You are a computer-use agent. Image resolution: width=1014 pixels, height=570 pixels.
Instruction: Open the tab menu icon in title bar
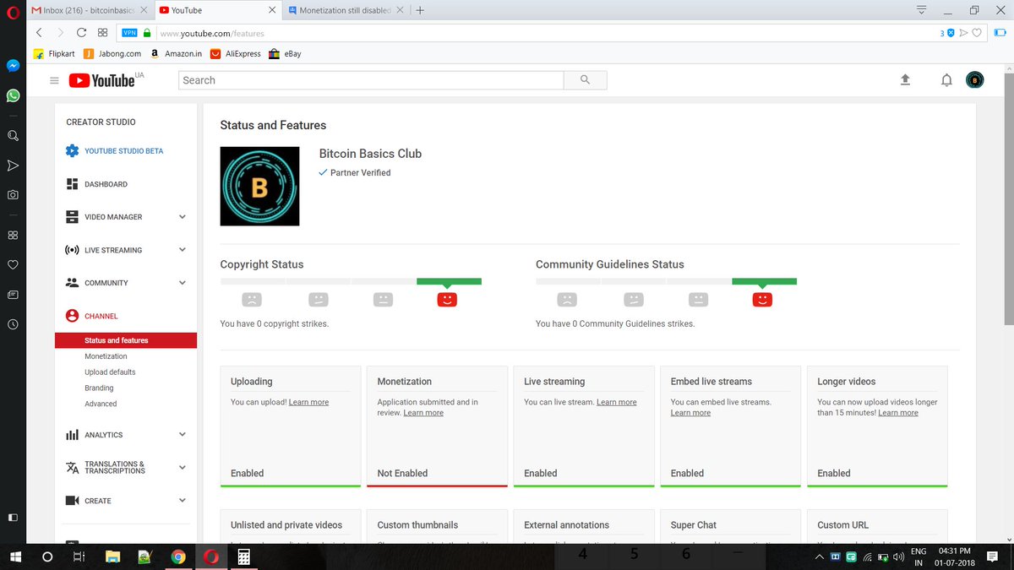click(921, 10)
